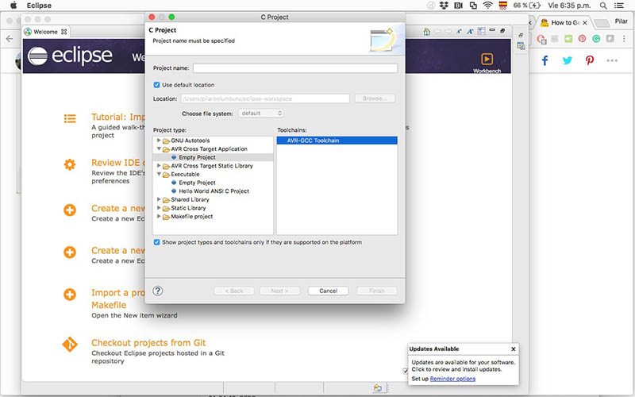The height and width of the screenshot is (397, 635).
Task: Click the three-dots more sharing icon
Action: click(x=612, y=60)
